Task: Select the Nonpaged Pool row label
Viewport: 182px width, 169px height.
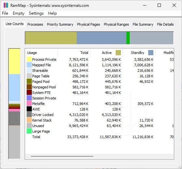Action: pyautogui.click(x=44, y=87)
